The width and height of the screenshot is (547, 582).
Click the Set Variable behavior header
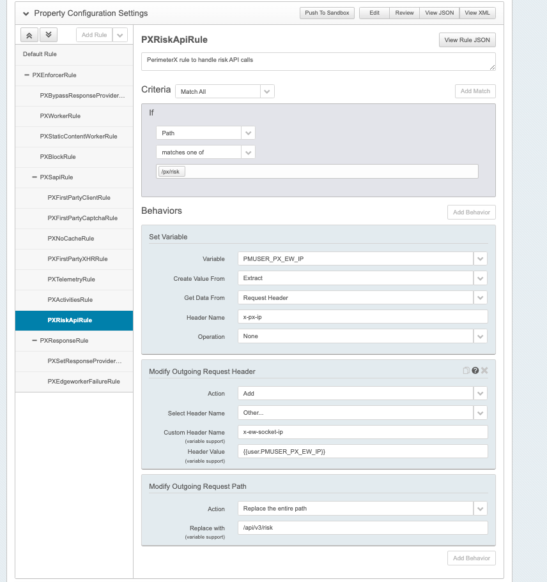coord(168,237)
